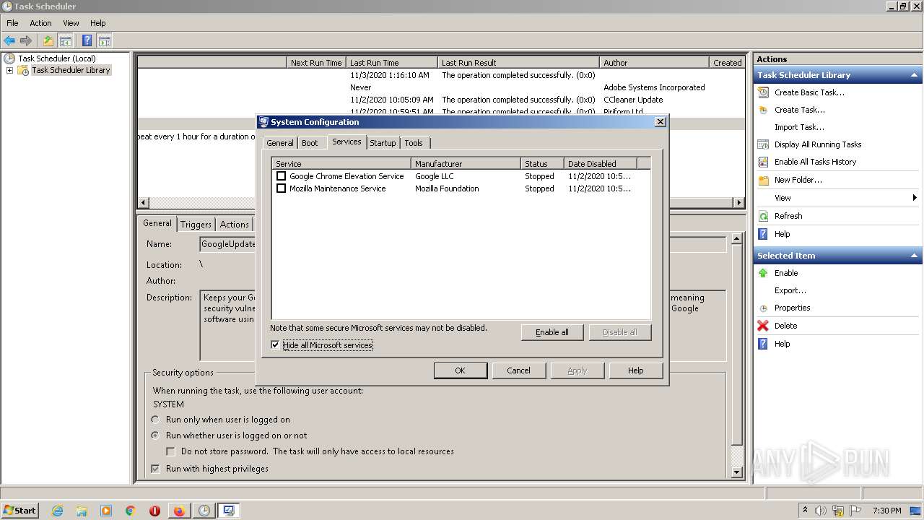Select the Create Basic Task icon

point(763,92)
